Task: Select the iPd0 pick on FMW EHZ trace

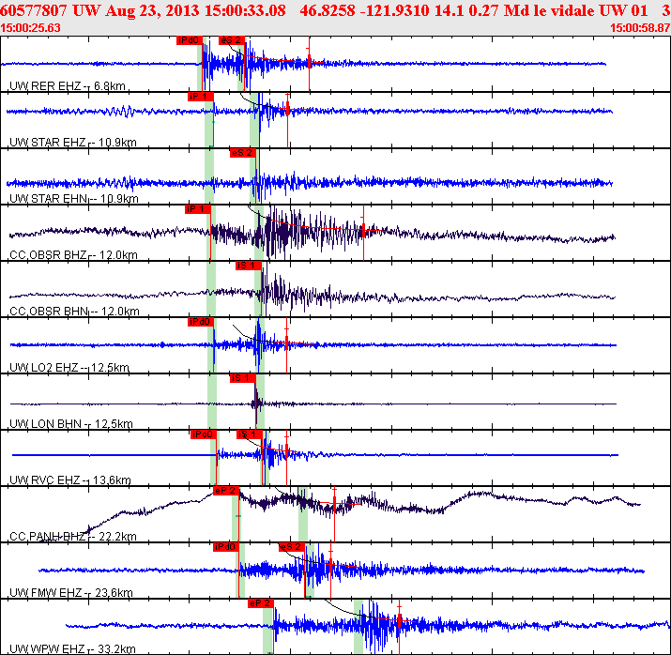Action: click(225, 547)
